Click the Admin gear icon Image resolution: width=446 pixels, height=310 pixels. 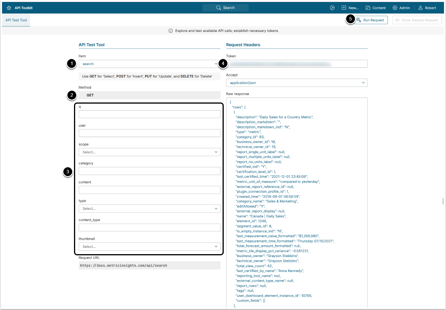(x=395, y=8)
